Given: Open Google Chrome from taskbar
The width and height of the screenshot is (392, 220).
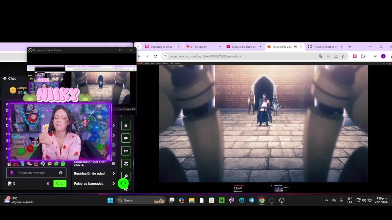Looking at the screenshot, I should pyautogui.click(x=262, y=200).
